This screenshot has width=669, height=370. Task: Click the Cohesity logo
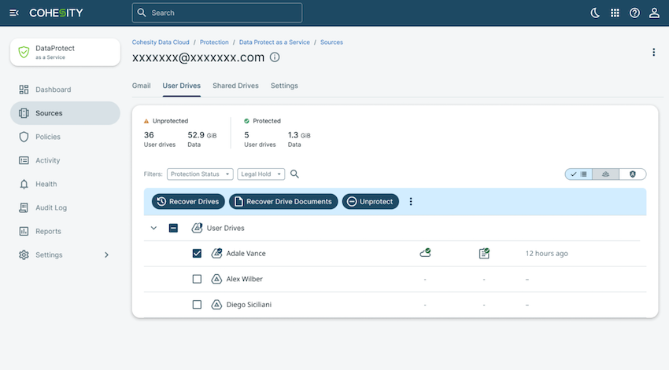click(56, 13)
